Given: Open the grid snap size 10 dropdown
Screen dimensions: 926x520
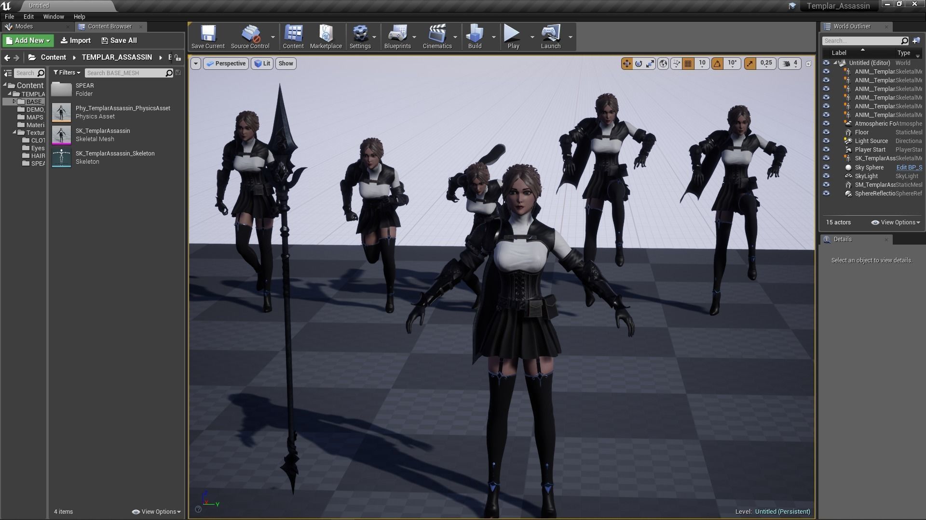Looking at the screenshot, I should [x=702, y=64].
